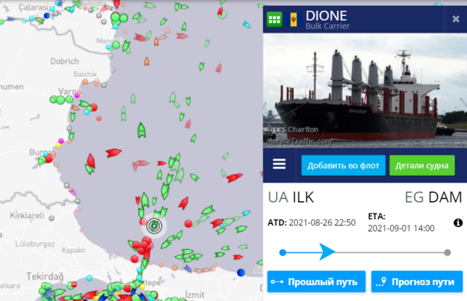Screen dimensions: 467x301
Task: Select the dark blue circle marker near Izmit coast
Action: [x=241, y=272]
